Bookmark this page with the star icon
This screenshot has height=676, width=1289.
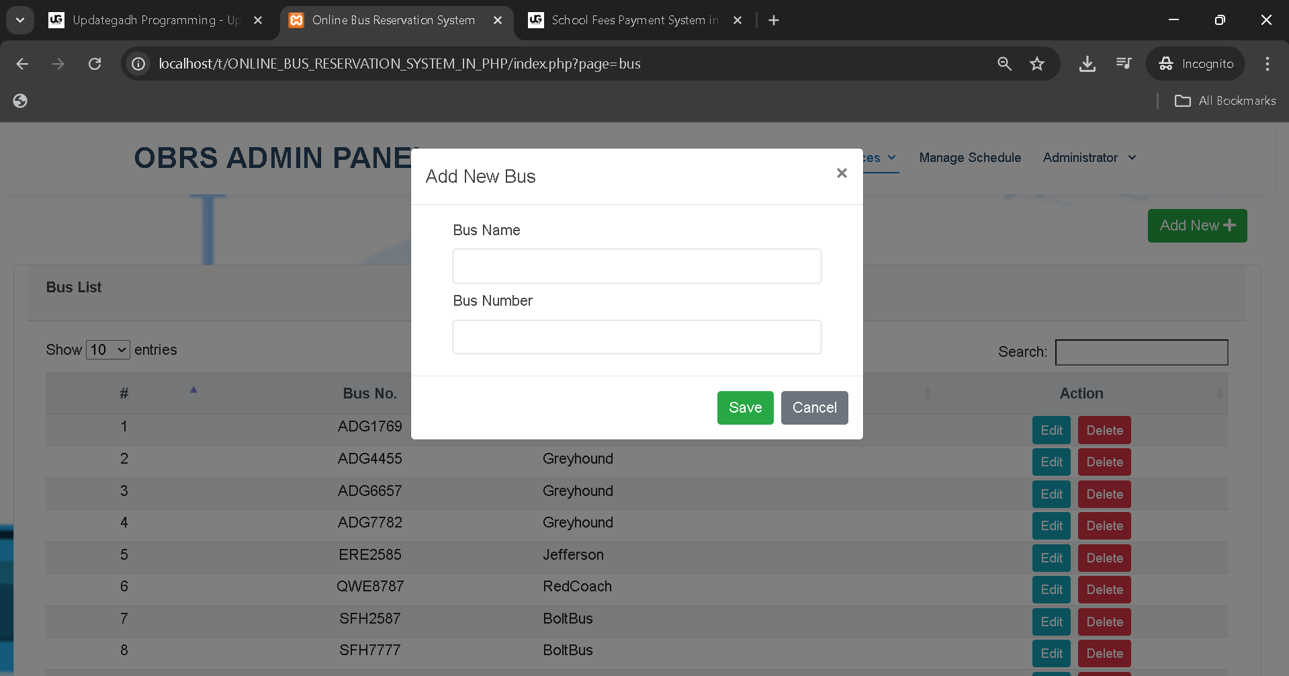pyautogui.click(x=1036, y=64)
